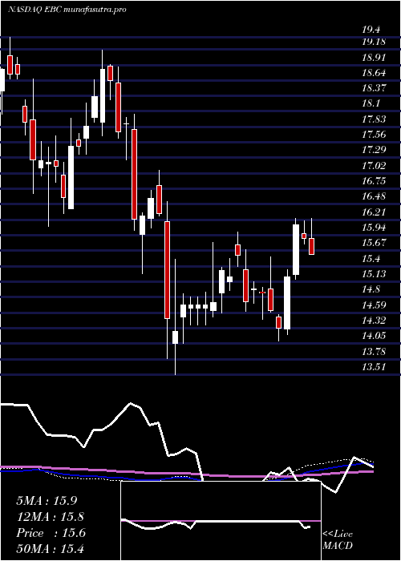Viewport: 401px width, 561px height.
Task: Click the 16.48 price axis label
Action: tap(374, 196)
